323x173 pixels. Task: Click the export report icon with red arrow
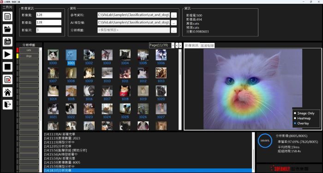[7, 80]
